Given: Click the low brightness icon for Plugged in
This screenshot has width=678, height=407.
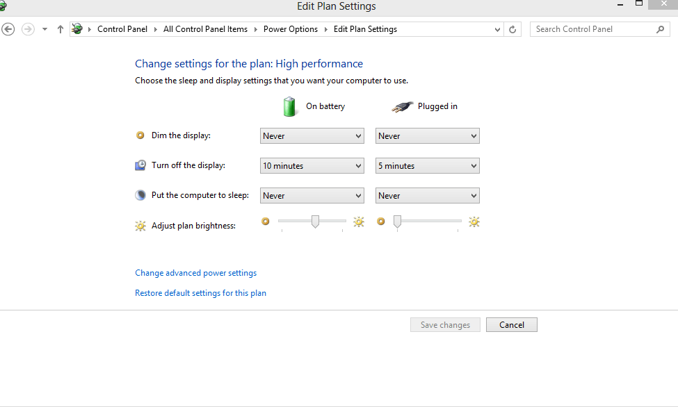Looking at the screenshot, I should click(x=380, y=222).
